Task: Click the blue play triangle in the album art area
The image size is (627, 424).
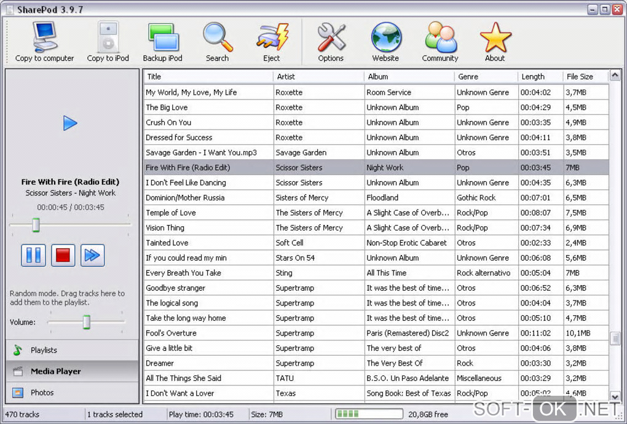Action: click(70, 123)
